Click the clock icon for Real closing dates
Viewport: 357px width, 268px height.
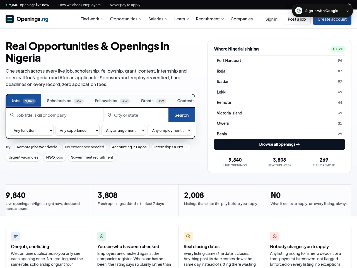(x=188, y=236)
